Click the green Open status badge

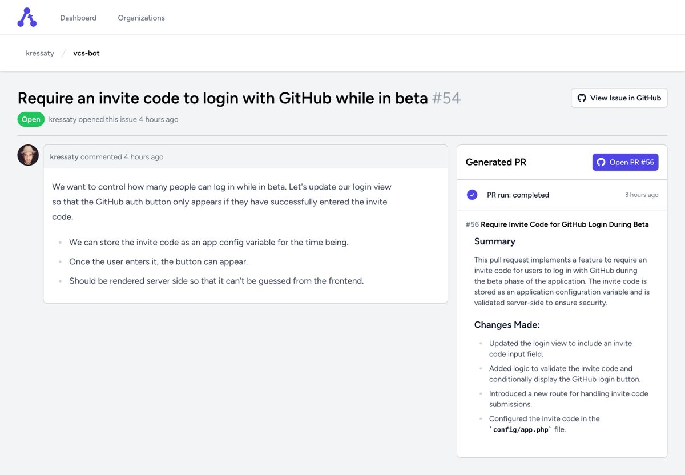tap(31, 119)
